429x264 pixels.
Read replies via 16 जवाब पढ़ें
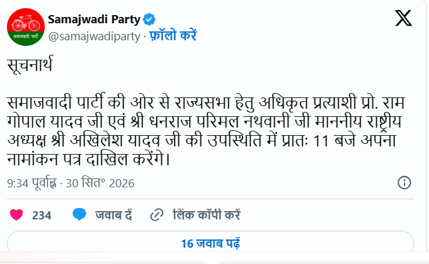(x=210, y=243)
